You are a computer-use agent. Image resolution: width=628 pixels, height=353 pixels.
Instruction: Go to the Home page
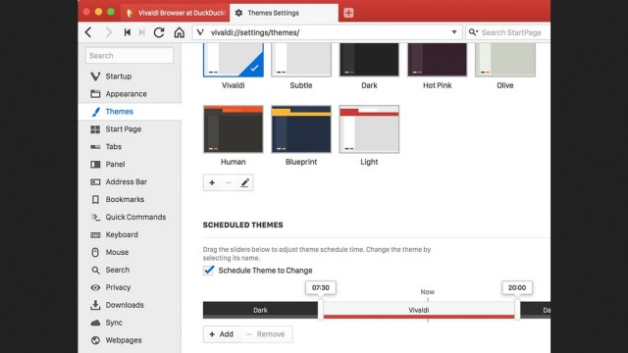pos(179,32)
